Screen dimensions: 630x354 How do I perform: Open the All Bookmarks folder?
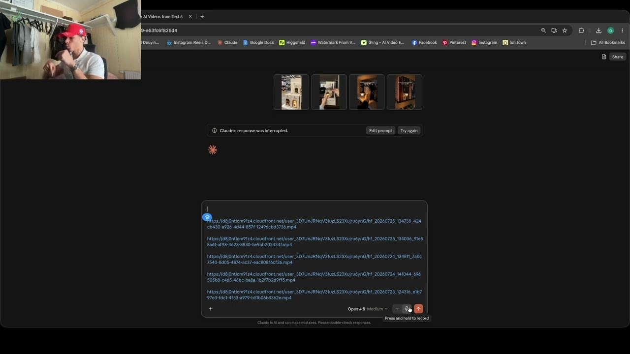click(608, 43)
